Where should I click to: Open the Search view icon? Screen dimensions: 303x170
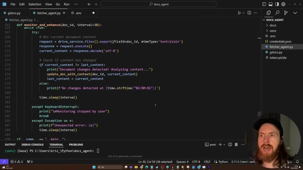point(277,13)
